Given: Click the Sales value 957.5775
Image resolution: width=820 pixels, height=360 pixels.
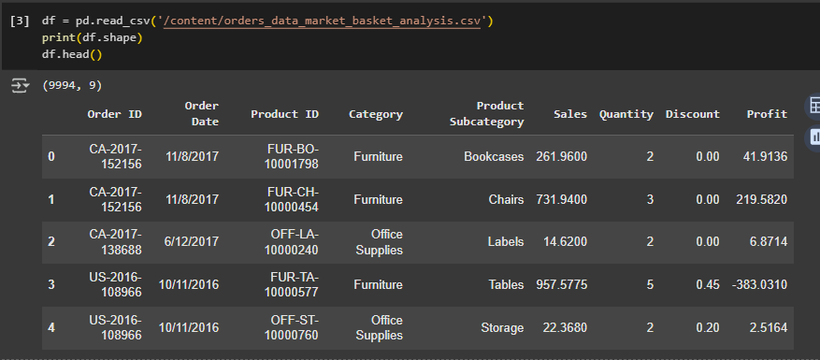Looking at the screenshot, I should point(561,284).
